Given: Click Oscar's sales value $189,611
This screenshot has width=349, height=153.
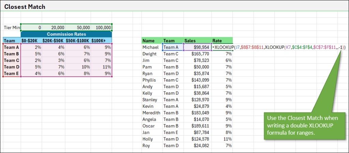Looking at the screenshot, I should 197,126.
